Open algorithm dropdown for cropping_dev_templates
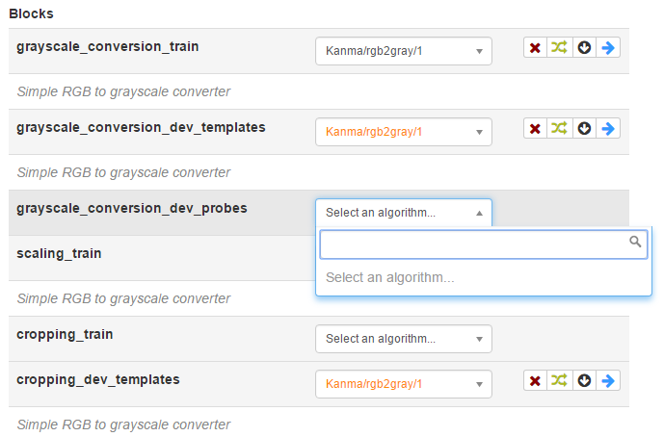 404,384
